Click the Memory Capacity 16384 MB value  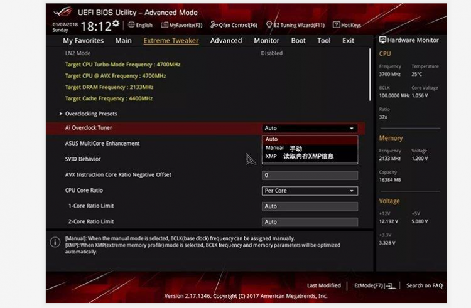(390, 180)
